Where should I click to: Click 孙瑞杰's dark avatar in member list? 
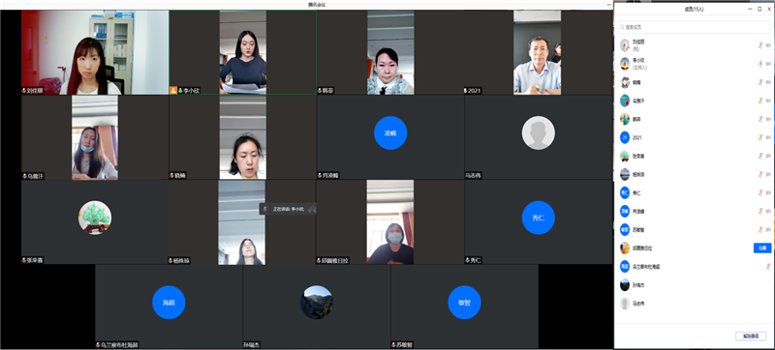(625, 285)
